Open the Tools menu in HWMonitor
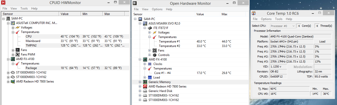The image size is (337, 105). click(x=24, y=8)
